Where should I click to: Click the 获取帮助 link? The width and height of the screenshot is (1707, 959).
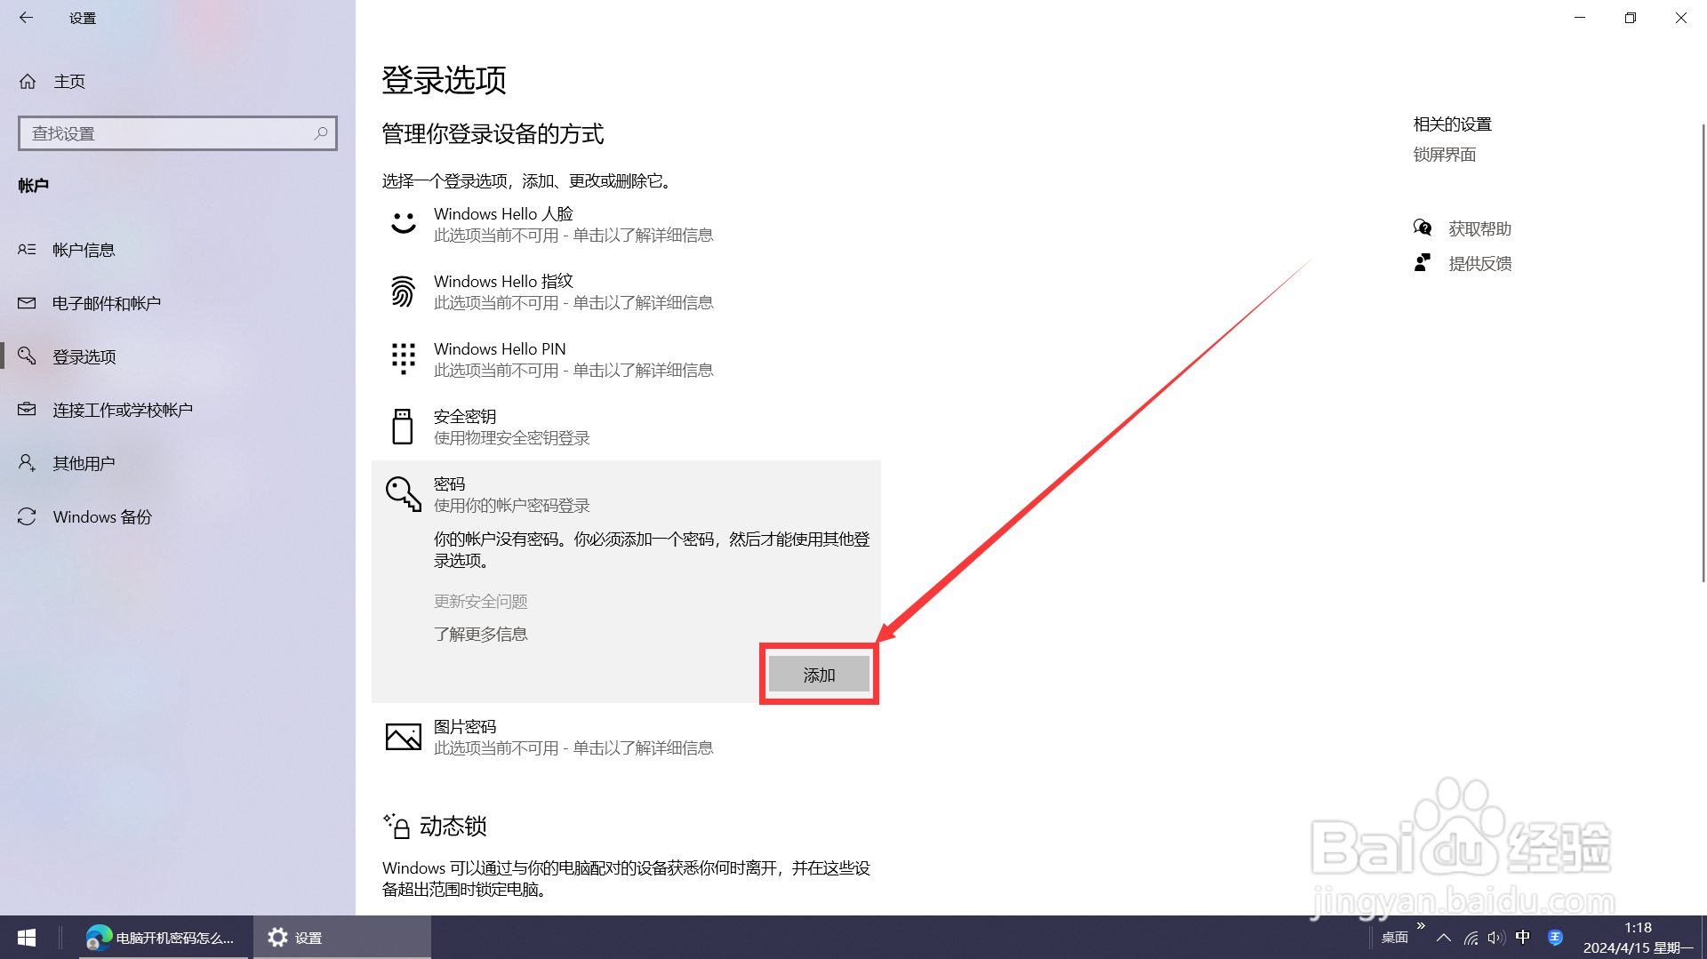pyautogui.click(x=1480, y=228)
